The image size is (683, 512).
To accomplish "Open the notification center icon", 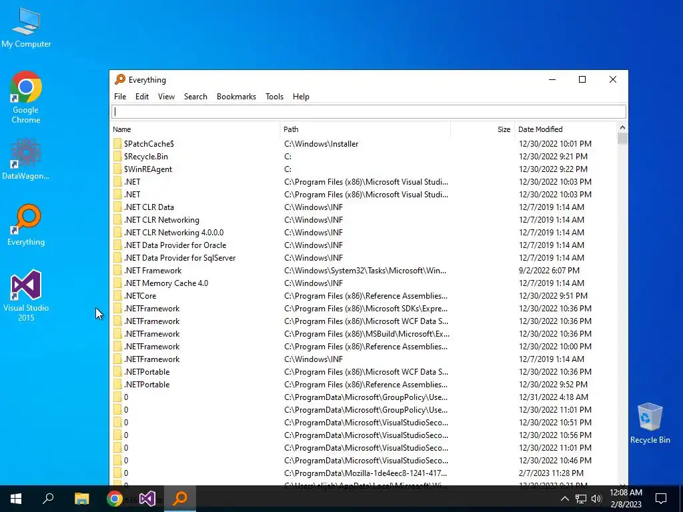I will [x=661, y=499].
